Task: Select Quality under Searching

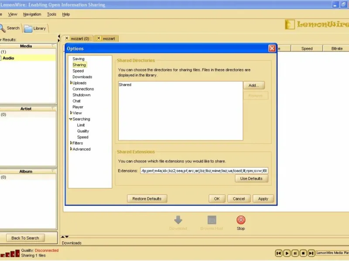Action: click(x=83, y=131)
